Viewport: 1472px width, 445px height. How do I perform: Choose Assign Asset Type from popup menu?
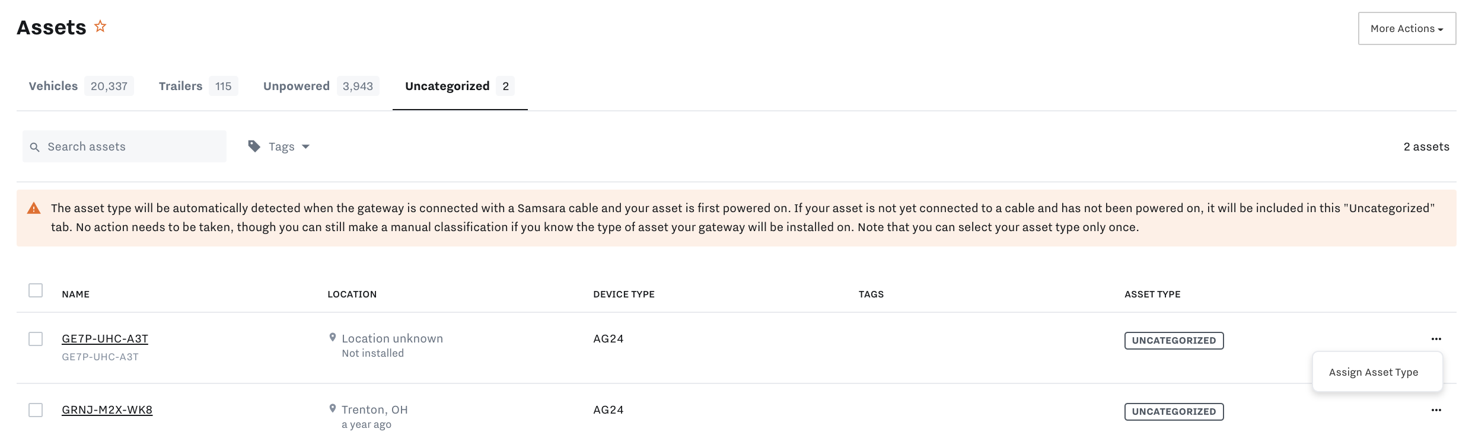coord(1374,372)
